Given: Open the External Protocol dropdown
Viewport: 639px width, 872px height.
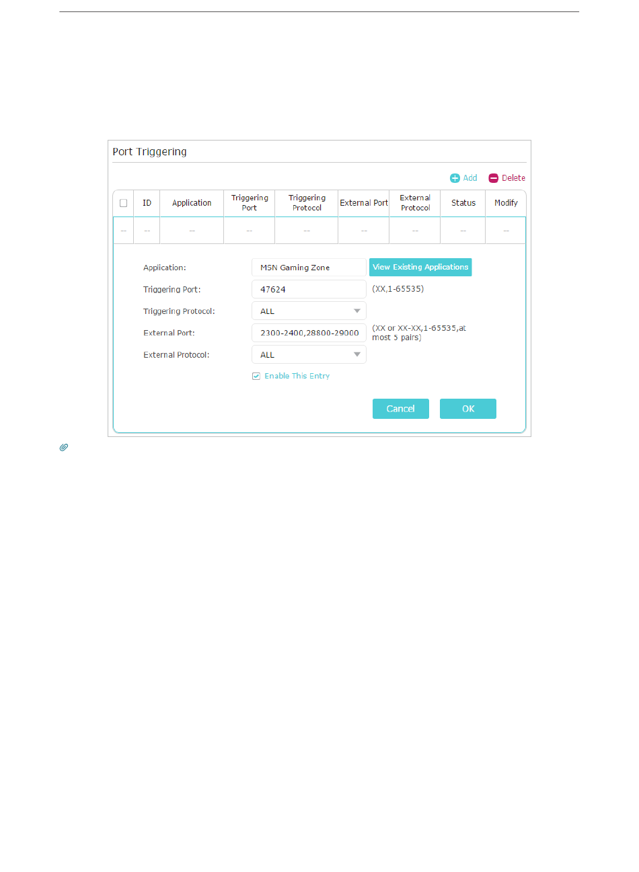Looking at the screenshot, I should point(309,355).
